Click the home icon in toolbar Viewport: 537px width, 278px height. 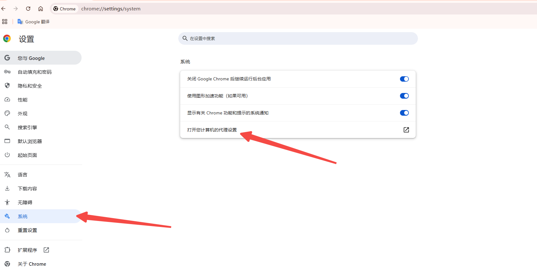[41, 9]
